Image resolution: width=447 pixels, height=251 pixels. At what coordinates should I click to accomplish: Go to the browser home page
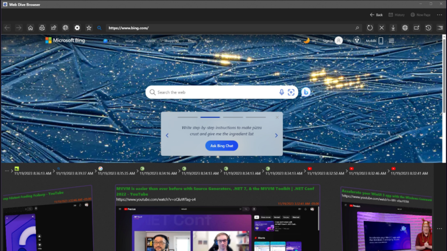[30, 28]
